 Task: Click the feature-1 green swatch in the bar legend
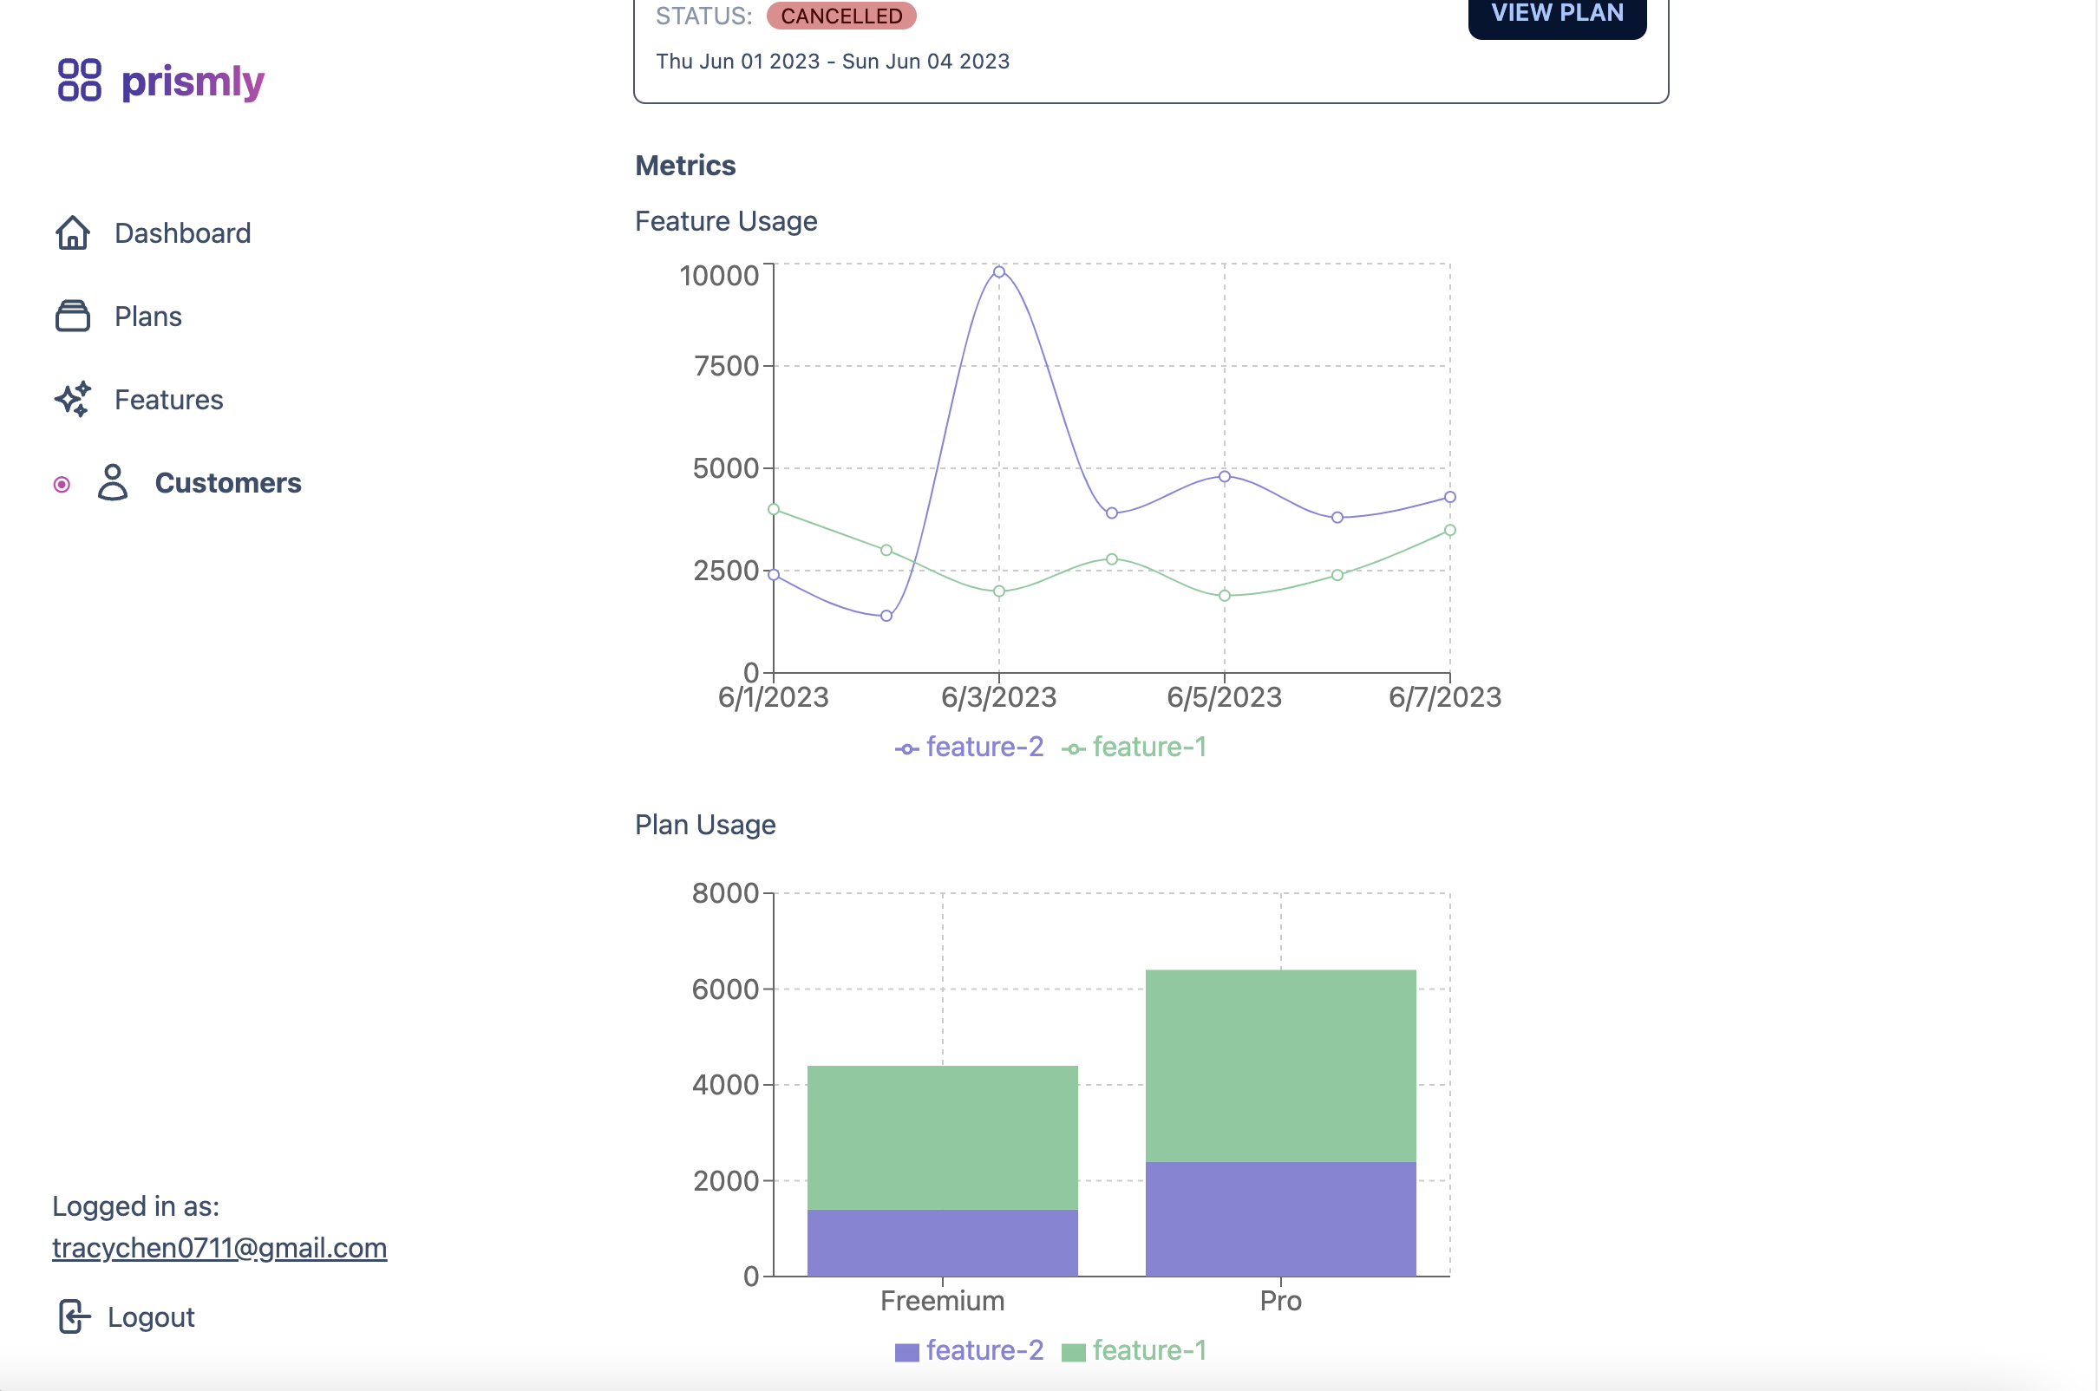click(1074, 1353)
